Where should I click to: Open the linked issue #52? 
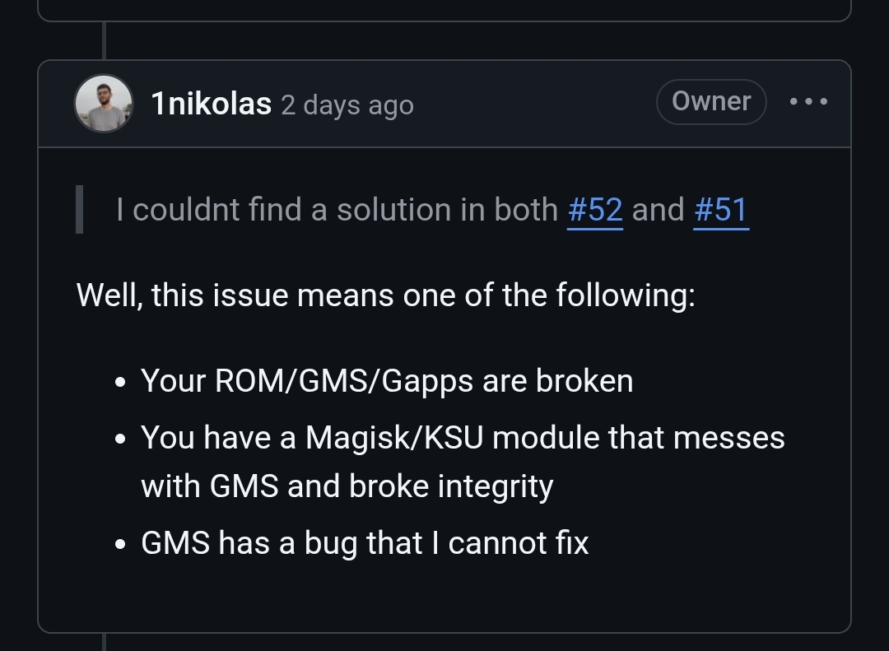click(595, 210)
